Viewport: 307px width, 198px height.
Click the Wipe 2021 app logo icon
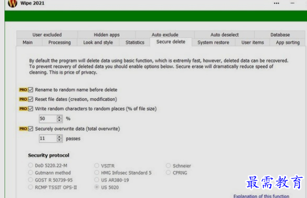12,3
